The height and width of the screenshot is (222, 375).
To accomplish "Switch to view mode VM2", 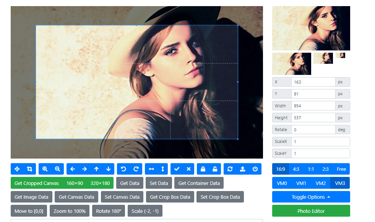I will pos(321,183).
